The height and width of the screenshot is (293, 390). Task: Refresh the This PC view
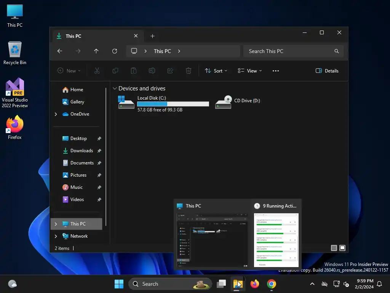click(x=114, y=51)
